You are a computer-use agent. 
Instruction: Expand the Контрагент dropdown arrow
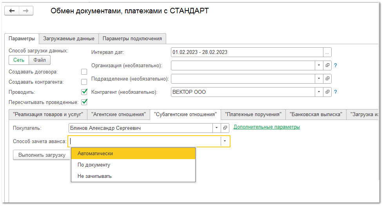[319, 92]
